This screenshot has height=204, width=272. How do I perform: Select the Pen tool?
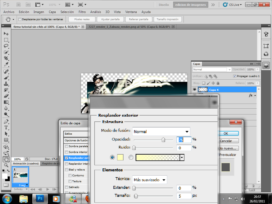[x=6, y=121]
